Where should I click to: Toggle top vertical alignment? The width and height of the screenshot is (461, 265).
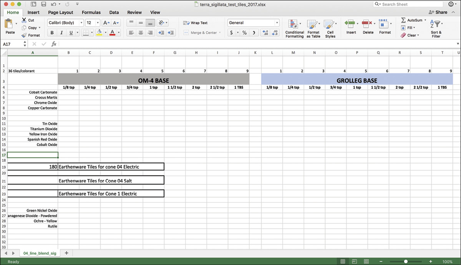pyautogui.click(x=131, y=23)
